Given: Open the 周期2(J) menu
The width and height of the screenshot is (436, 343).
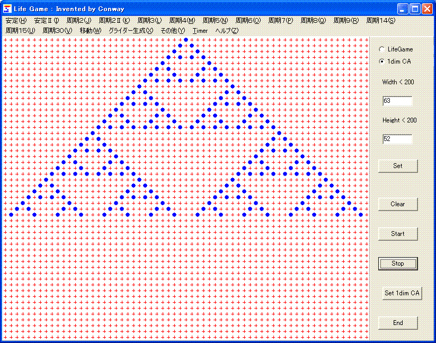Looking at the screenshot, I should point(79,20).
